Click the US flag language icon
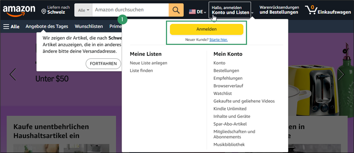The width and height of the screenshot is (354, 153). tap(192, 12)
